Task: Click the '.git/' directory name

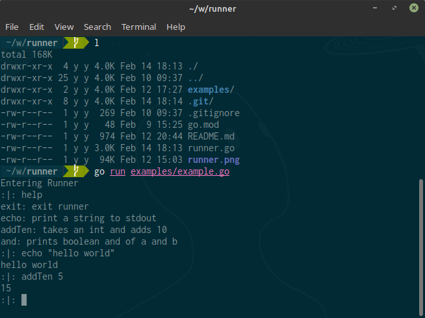Action: coord(201,101)
